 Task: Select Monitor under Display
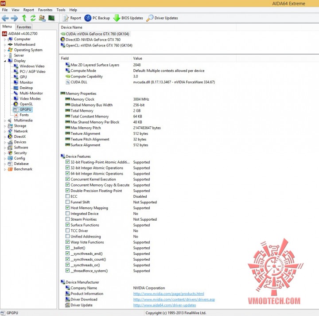[x=26, y=82]
